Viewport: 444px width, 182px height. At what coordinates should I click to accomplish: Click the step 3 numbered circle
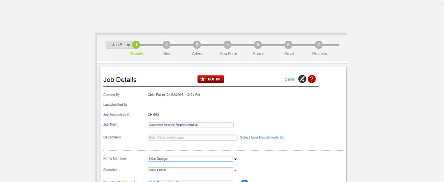(x=197, y=45)
